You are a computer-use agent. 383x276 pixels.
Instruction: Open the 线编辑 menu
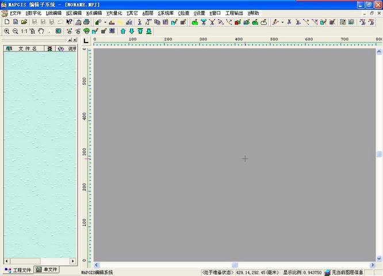53,13
